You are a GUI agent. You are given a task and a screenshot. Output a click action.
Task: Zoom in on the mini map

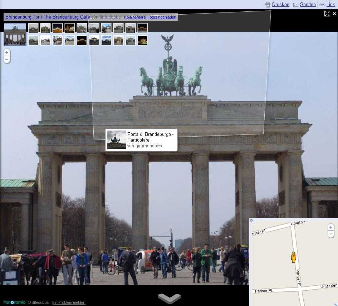[330, 227]
